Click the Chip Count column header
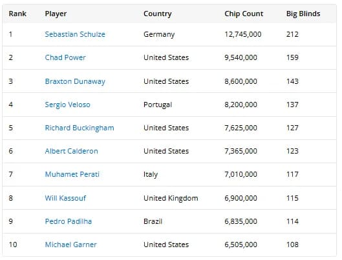The height and width of the screenshot is (260, 342). (x=244, y=14)
